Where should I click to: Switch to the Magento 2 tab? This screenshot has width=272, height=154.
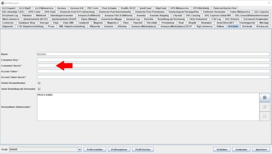[113, 23]
